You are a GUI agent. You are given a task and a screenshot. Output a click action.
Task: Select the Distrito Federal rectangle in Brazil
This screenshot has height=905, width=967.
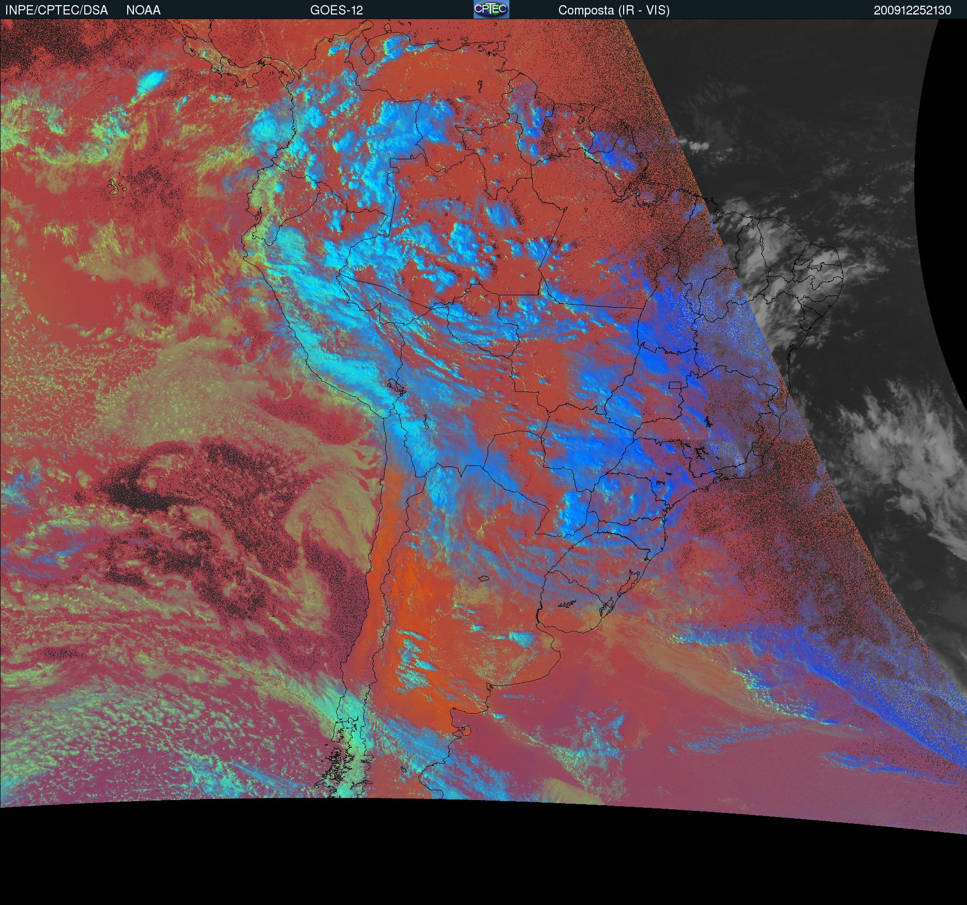675,385
